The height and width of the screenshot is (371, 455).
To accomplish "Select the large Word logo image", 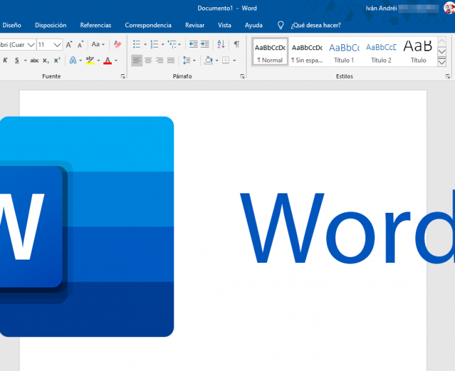I will (x=86, y=227).
